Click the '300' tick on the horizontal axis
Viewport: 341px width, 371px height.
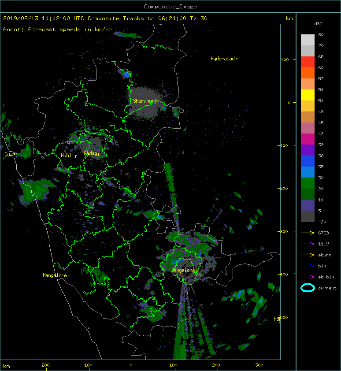coord(259,365)
